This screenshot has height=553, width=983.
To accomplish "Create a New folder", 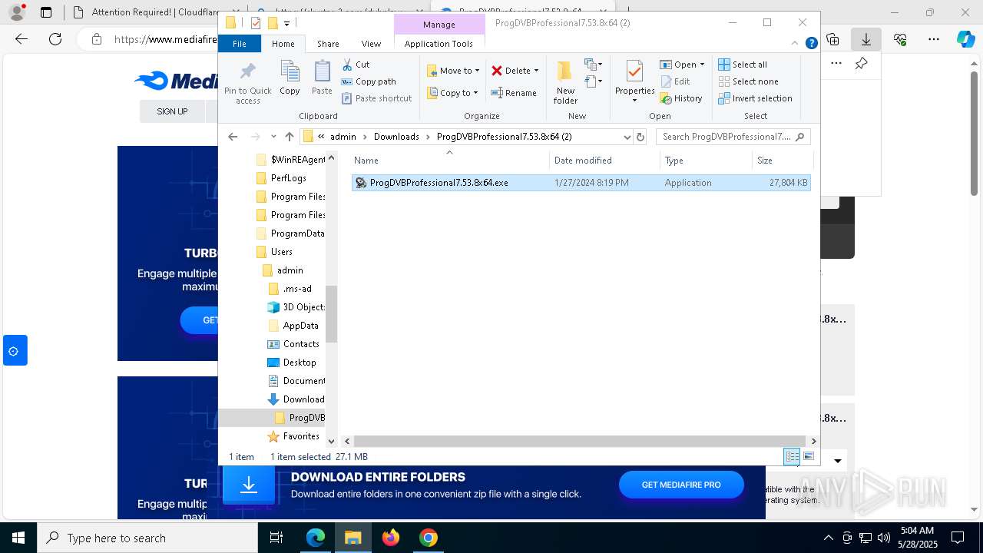I will click(565, 83).
